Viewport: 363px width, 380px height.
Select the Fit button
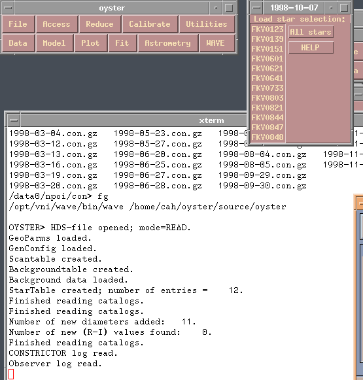(x=122, y=43)
